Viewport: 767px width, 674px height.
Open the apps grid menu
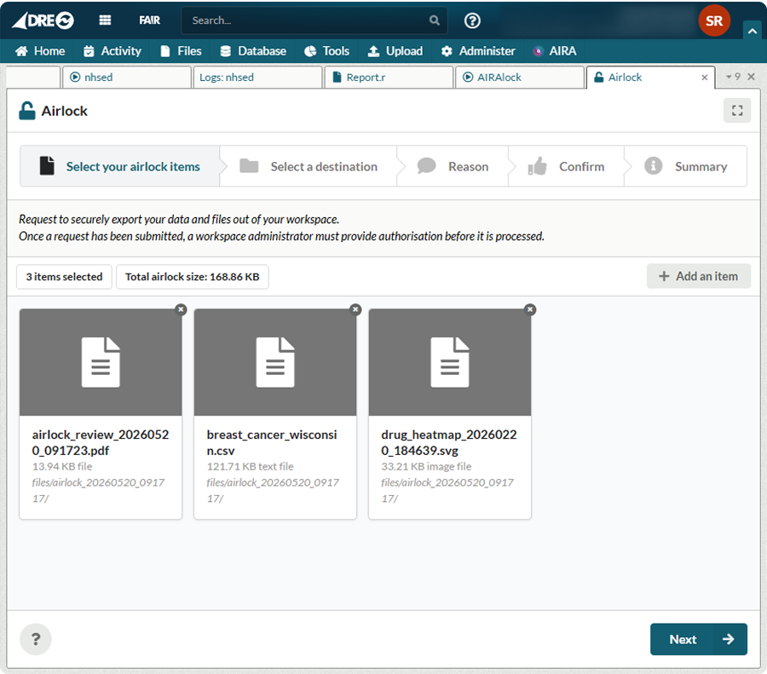pyautogui.click(x=105, y=20)
